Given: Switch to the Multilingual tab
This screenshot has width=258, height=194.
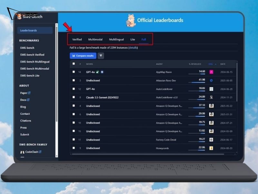Looking at the screenshot, I should click(116, 39).
